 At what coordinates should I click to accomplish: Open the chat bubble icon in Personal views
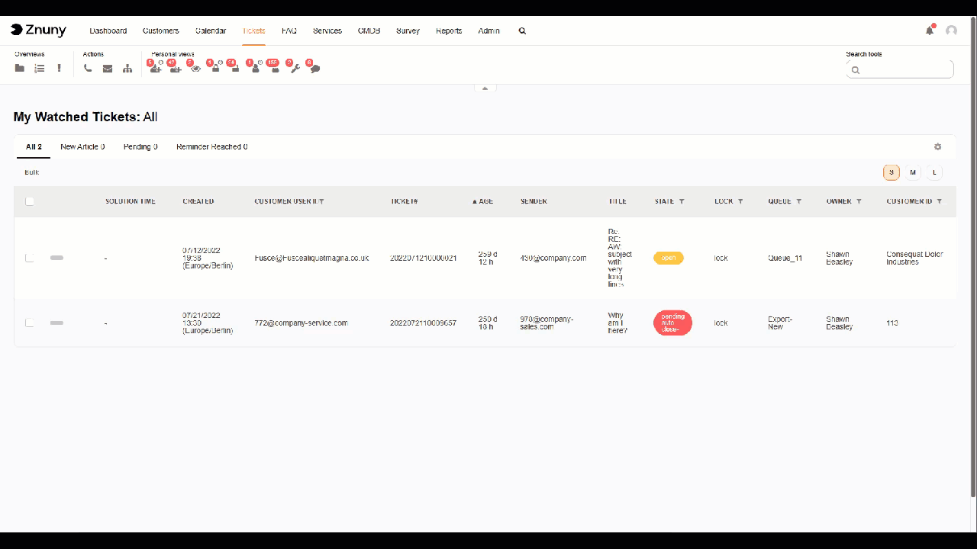[314, 69]
